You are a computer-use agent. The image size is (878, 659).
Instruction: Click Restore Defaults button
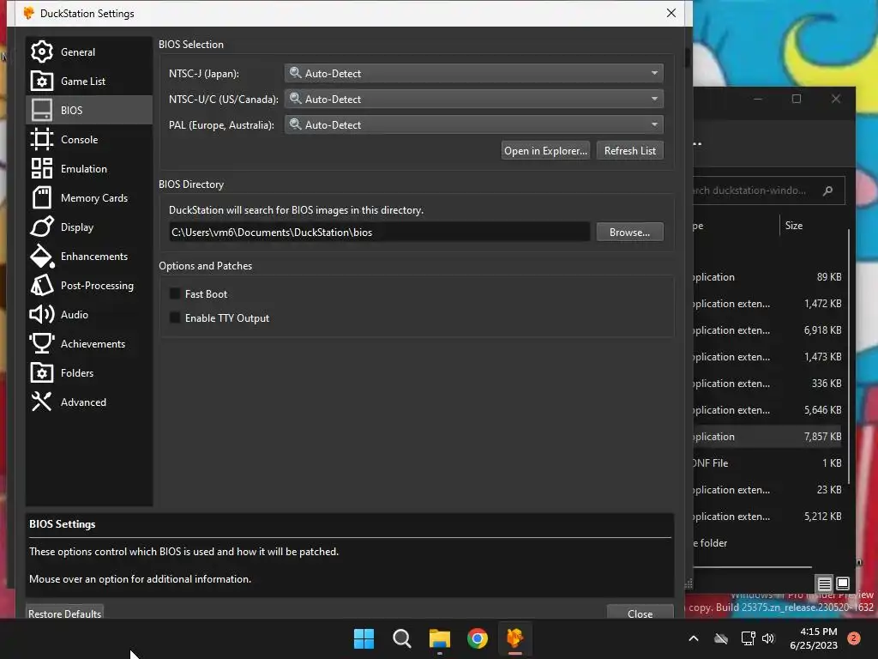tap(65, 613)
